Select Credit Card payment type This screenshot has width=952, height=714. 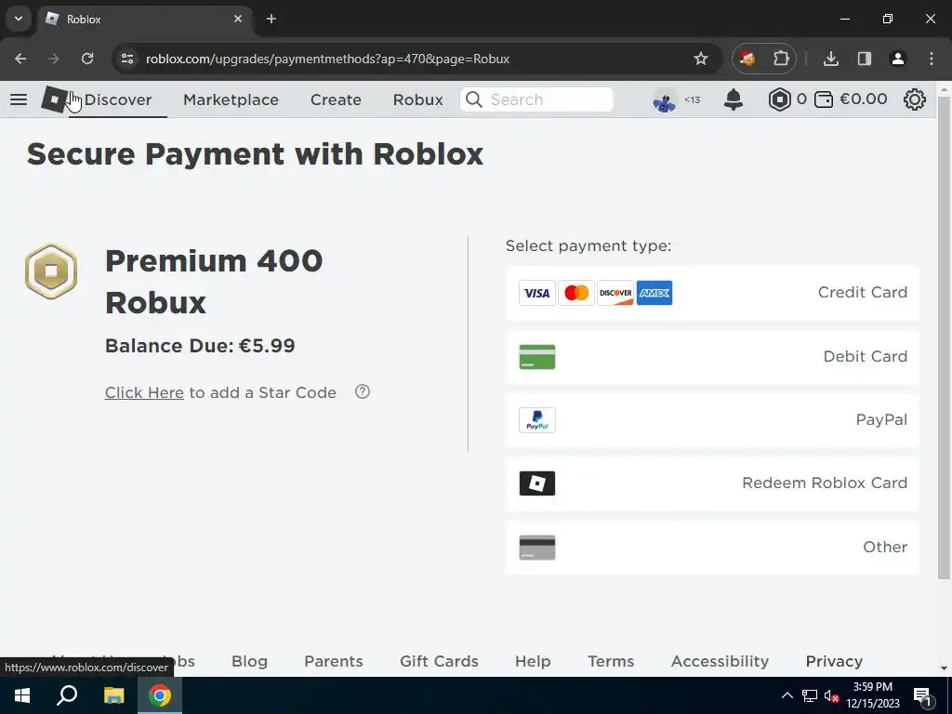pyautogui.click(x=712, y=293)
